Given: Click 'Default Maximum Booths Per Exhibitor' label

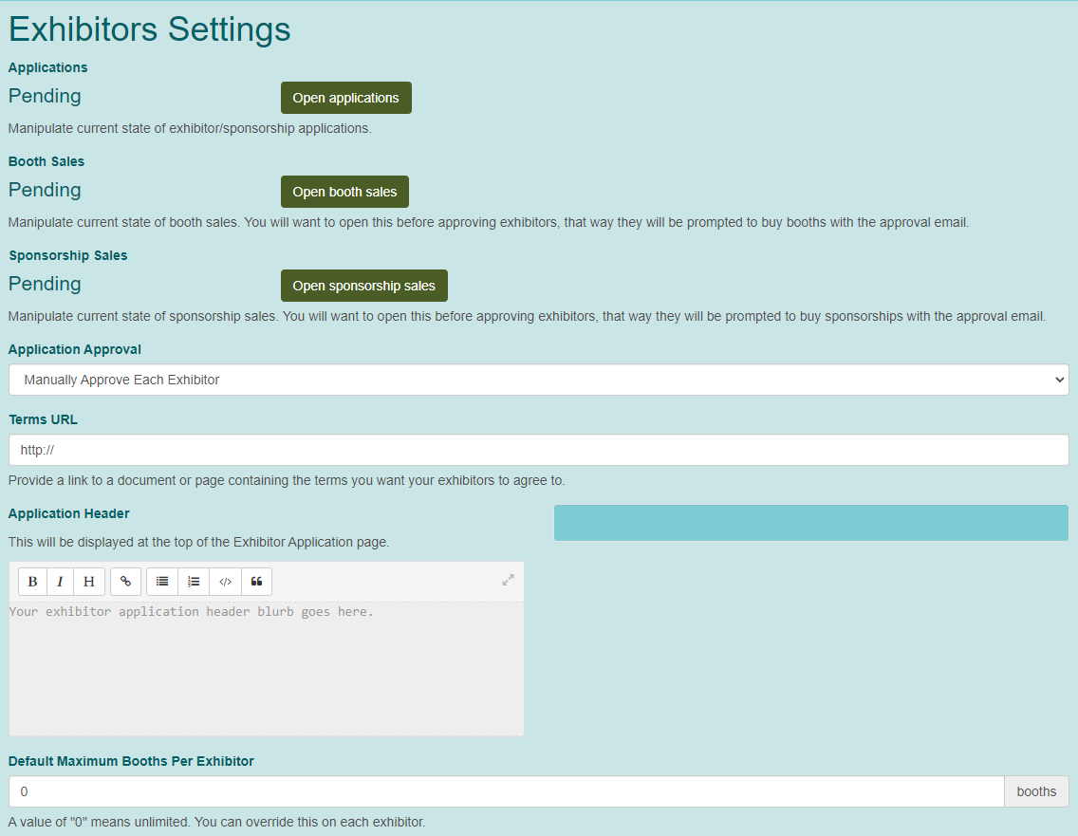Looking at the screenshot, I should pos(131,761).
